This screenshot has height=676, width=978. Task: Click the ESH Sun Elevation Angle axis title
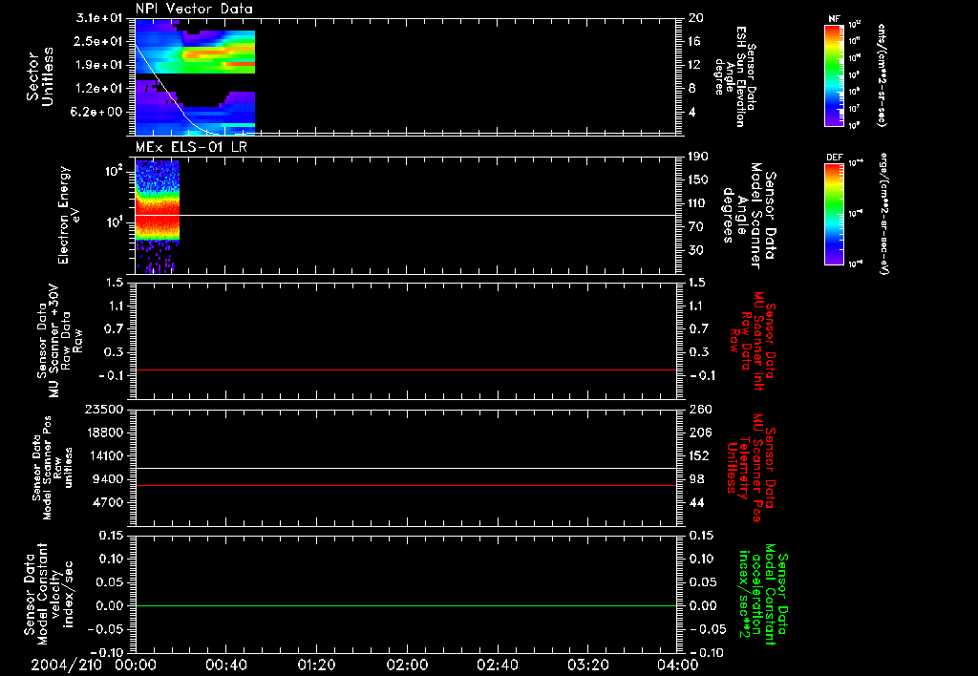click(x=734, y=76)
